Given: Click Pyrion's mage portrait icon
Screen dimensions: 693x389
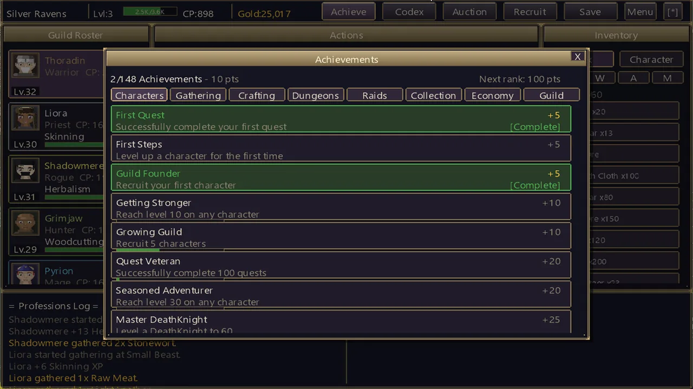Looking at the screenshot, I should click(26, 274).
